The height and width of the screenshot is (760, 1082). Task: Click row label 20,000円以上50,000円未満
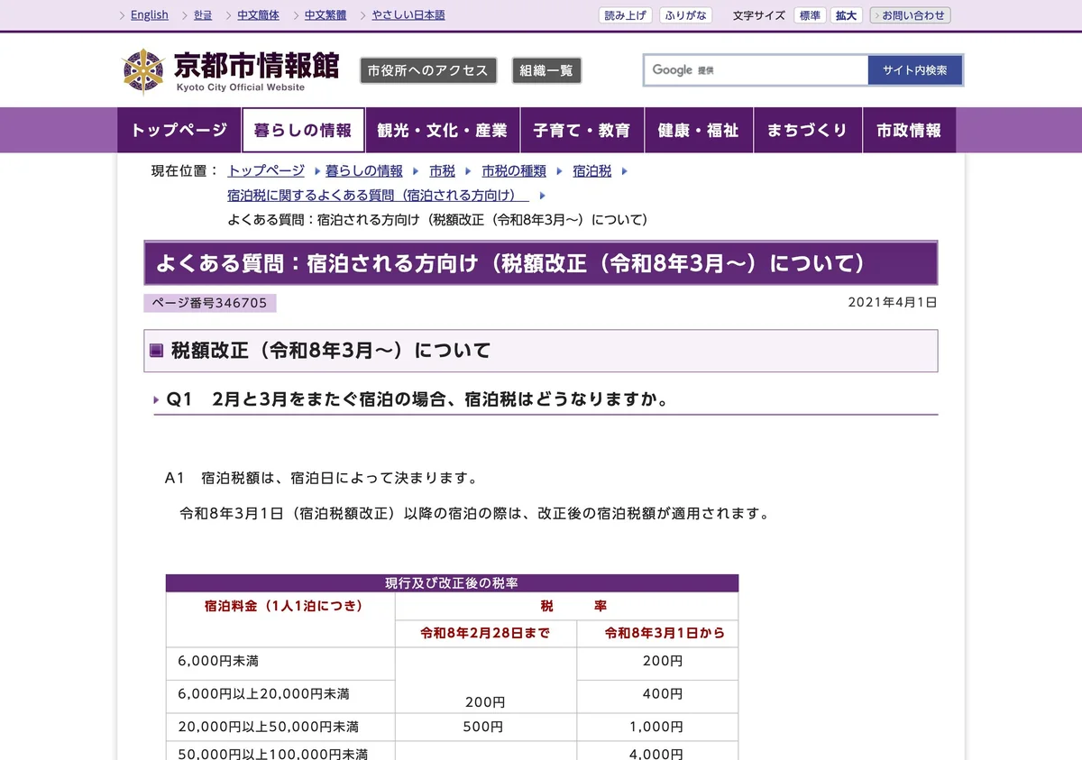268,727
